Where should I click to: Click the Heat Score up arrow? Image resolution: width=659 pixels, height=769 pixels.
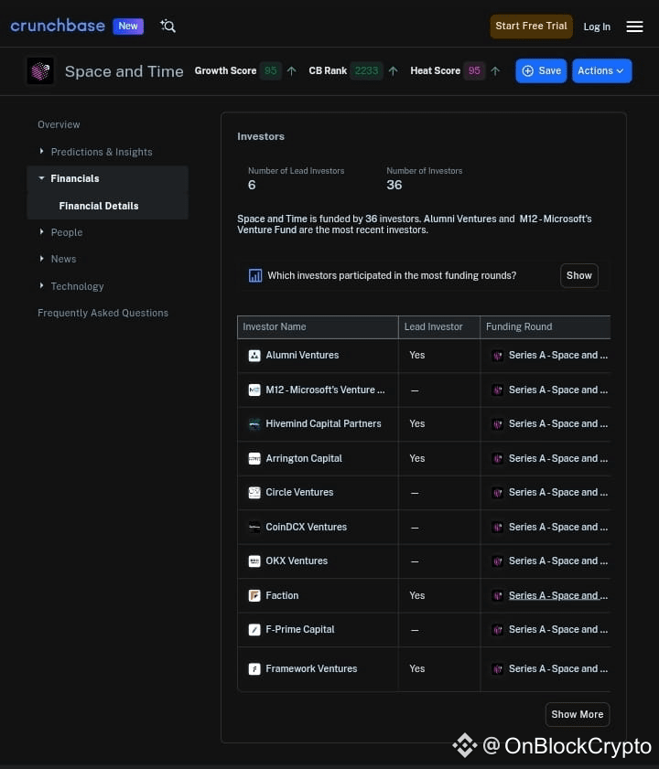495,71
